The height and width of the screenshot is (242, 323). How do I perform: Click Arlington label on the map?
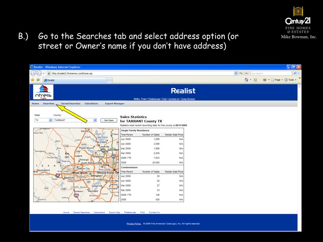(x=96, y=176)
